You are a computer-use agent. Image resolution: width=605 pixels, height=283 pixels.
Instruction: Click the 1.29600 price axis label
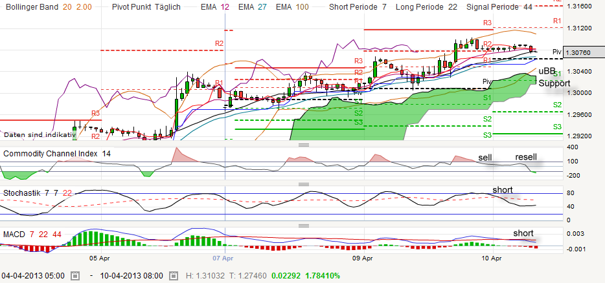(580, 114)
